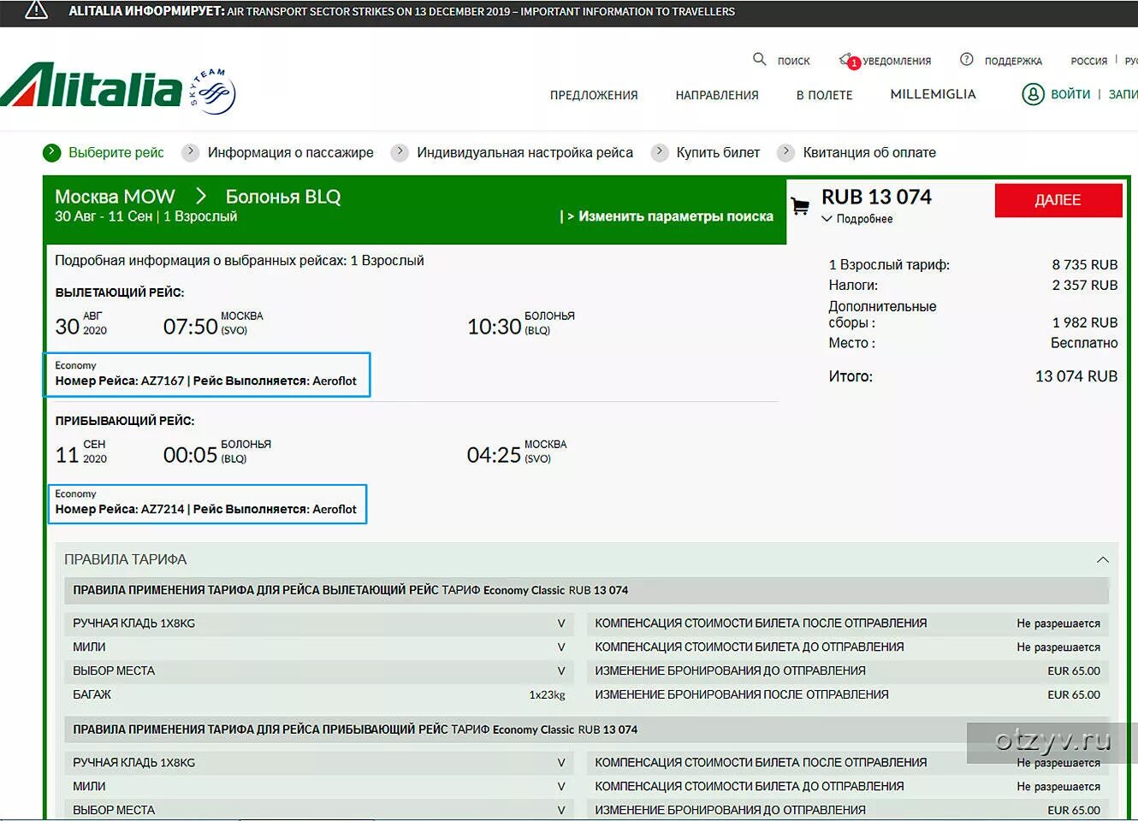The width and height of the screenshot is (1138, 821).
Task: Click the Москва MOW origin heading
Action: [x=115, y=197]
